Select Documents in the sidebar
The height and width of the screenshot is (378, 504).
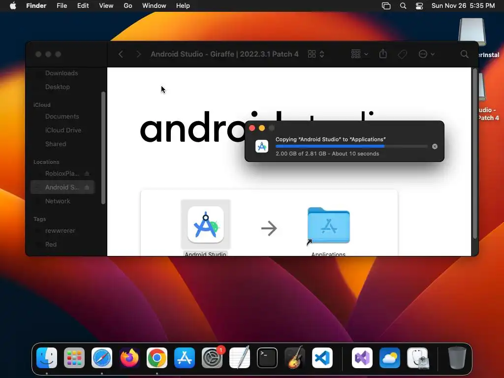tap(62, 116)
